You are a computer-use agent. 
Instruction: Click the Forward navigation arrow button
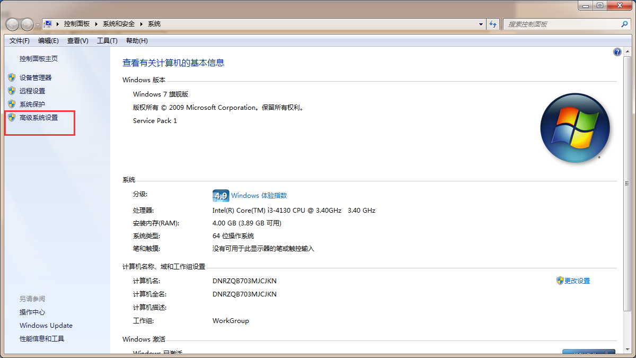(x=27, y=24)
